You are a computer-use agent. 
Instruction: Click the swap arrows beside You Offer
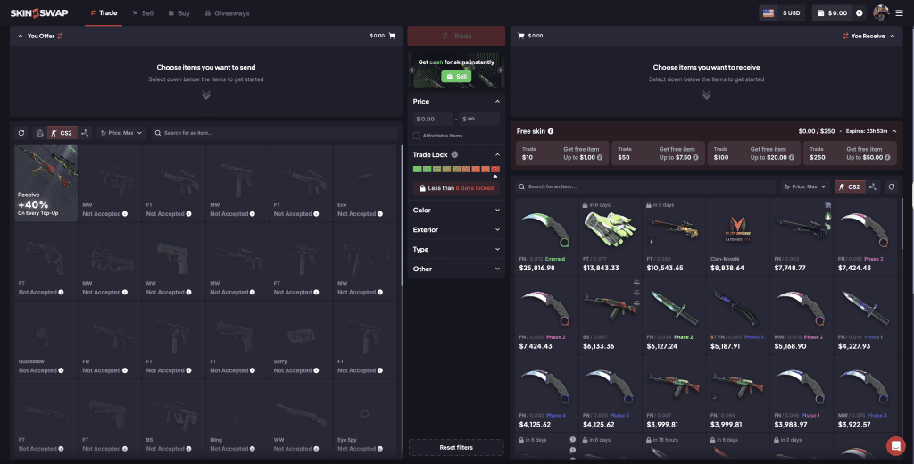pyautogui.click(x=60, y=37)
